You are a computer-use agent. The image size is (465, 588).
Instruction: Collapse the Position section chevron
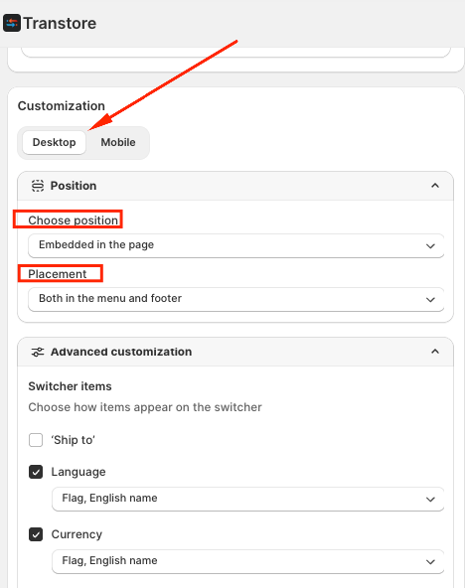coord(435,186)
